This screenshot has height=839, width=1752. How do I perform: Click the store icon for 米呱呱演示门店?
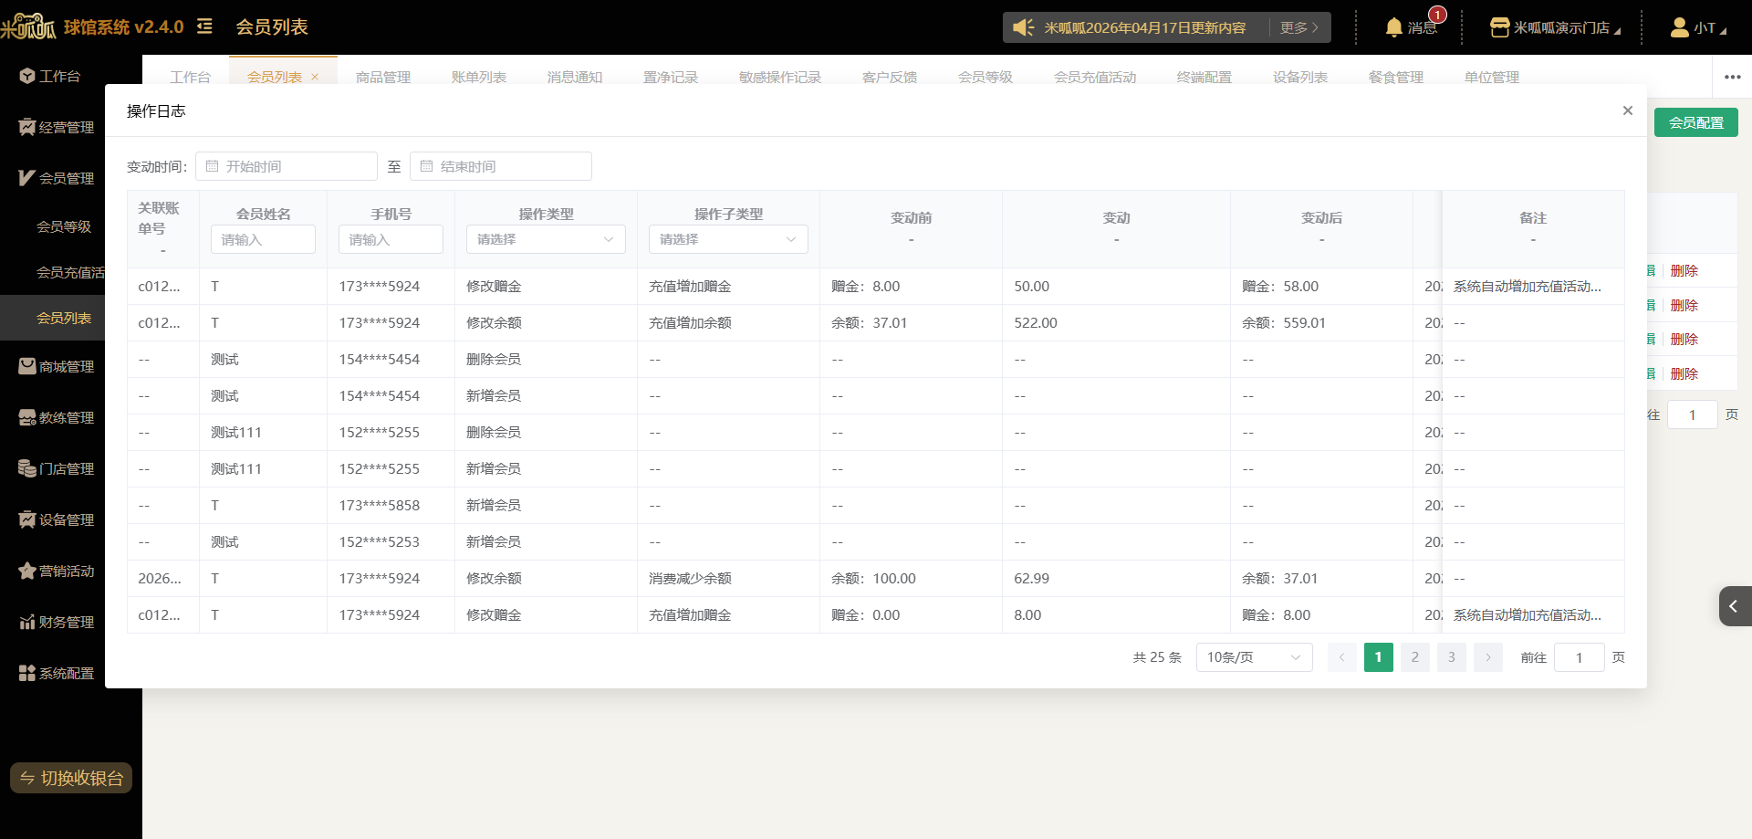click(1499, 27)
